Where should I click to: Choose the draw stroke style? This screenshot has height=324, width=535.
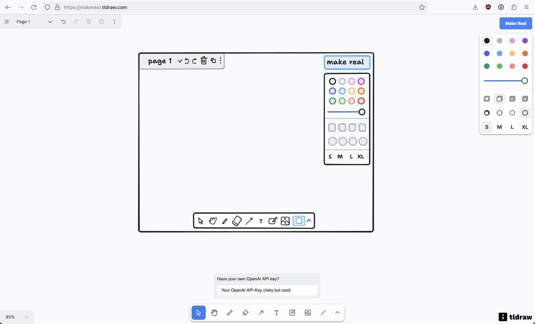point(487,113)
